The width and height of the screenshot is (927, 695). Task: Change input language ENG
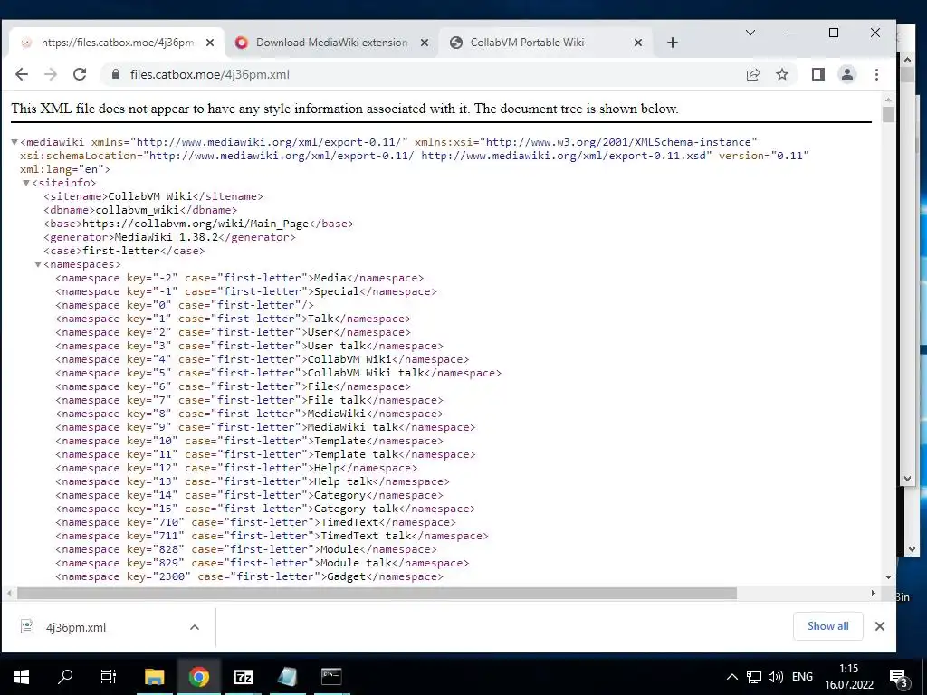802,677
